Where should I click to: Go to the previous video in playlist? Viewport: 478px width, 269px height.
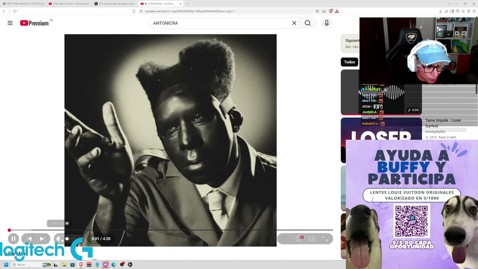click(x=29, y=239)
